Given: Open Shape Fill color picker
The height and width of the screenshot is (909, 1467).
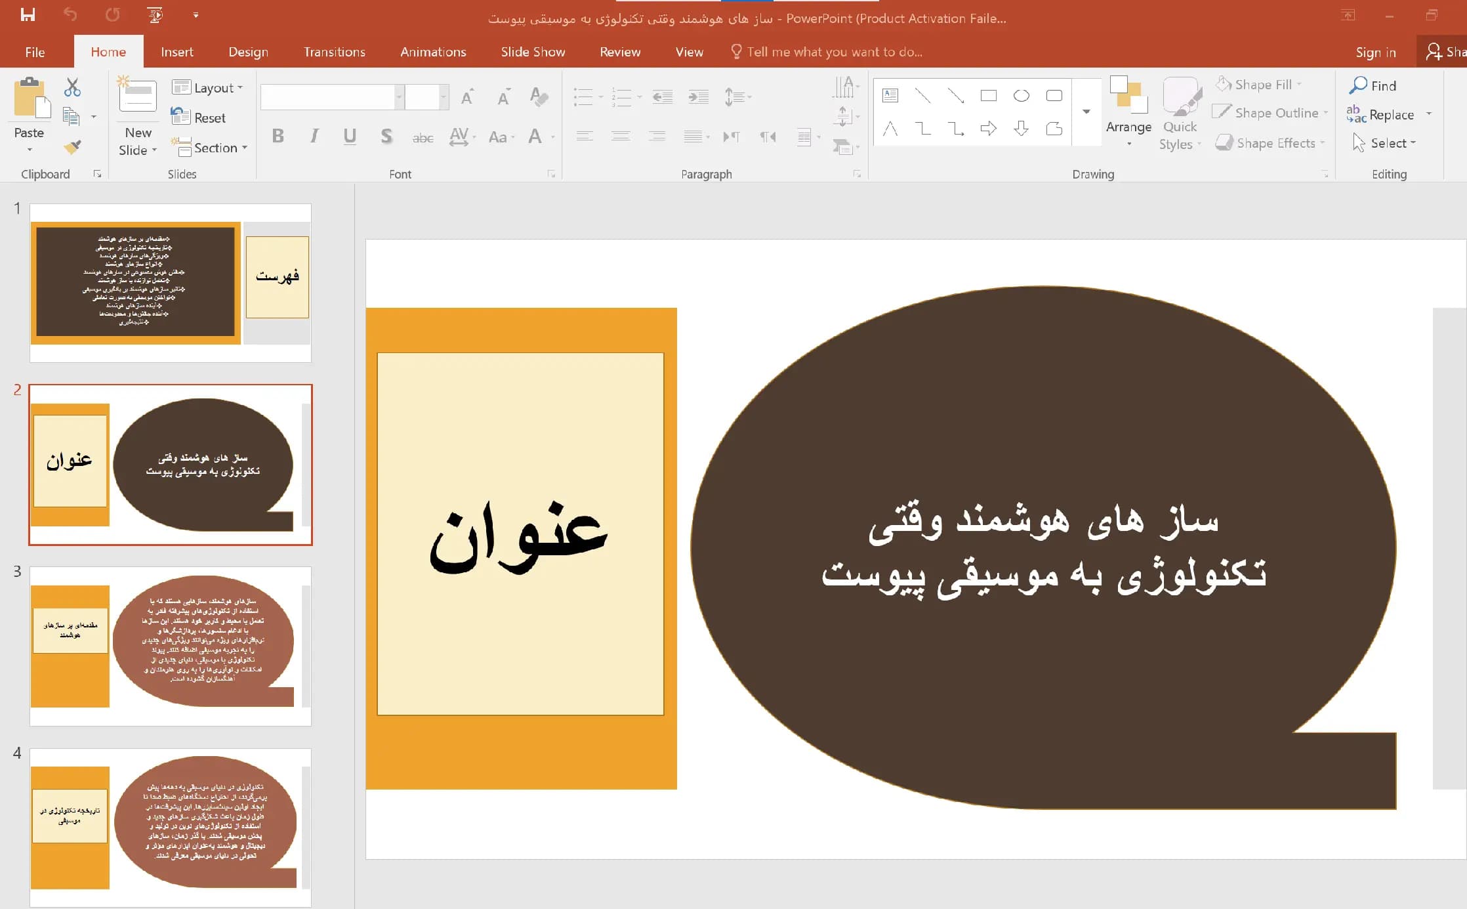Looking at the screenshot, I should [1258, 84].
